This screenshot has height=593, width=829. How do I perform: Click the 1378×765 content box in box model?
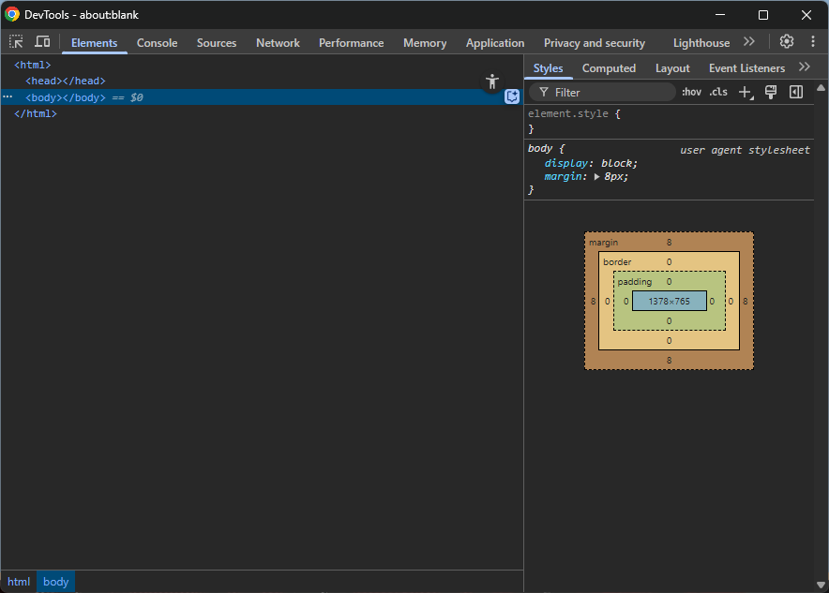point(669,301)
